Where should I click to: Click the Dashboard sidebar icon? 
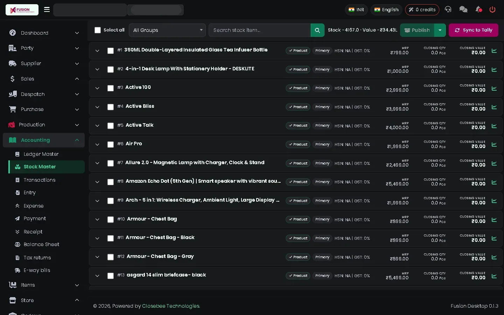[x=13, y=33]
